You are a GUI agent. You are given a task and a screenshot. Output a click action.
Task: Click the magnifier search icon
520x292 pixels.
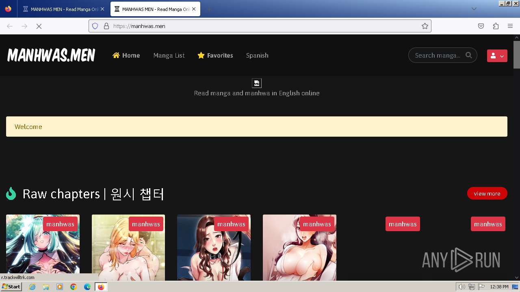(469, 55)
